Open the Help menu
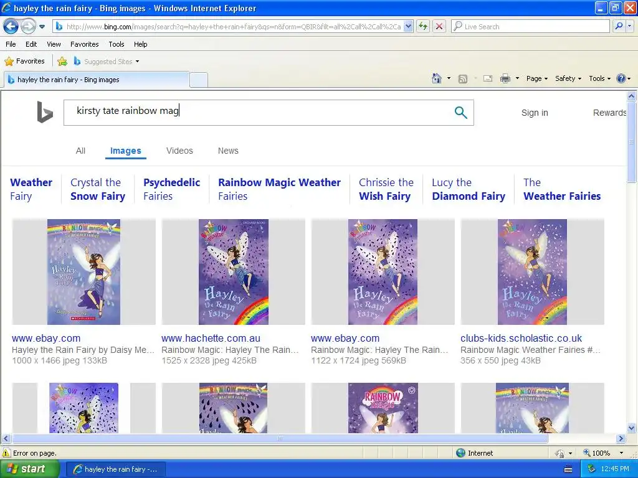 click(140, 44)
